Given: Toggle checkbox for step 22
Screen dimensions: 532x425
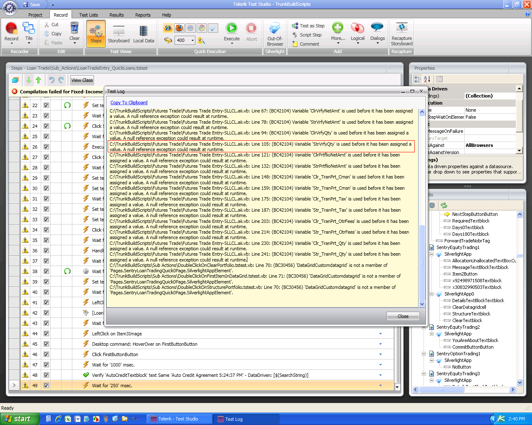Looking at the screenshot, I should coord(46,105).
